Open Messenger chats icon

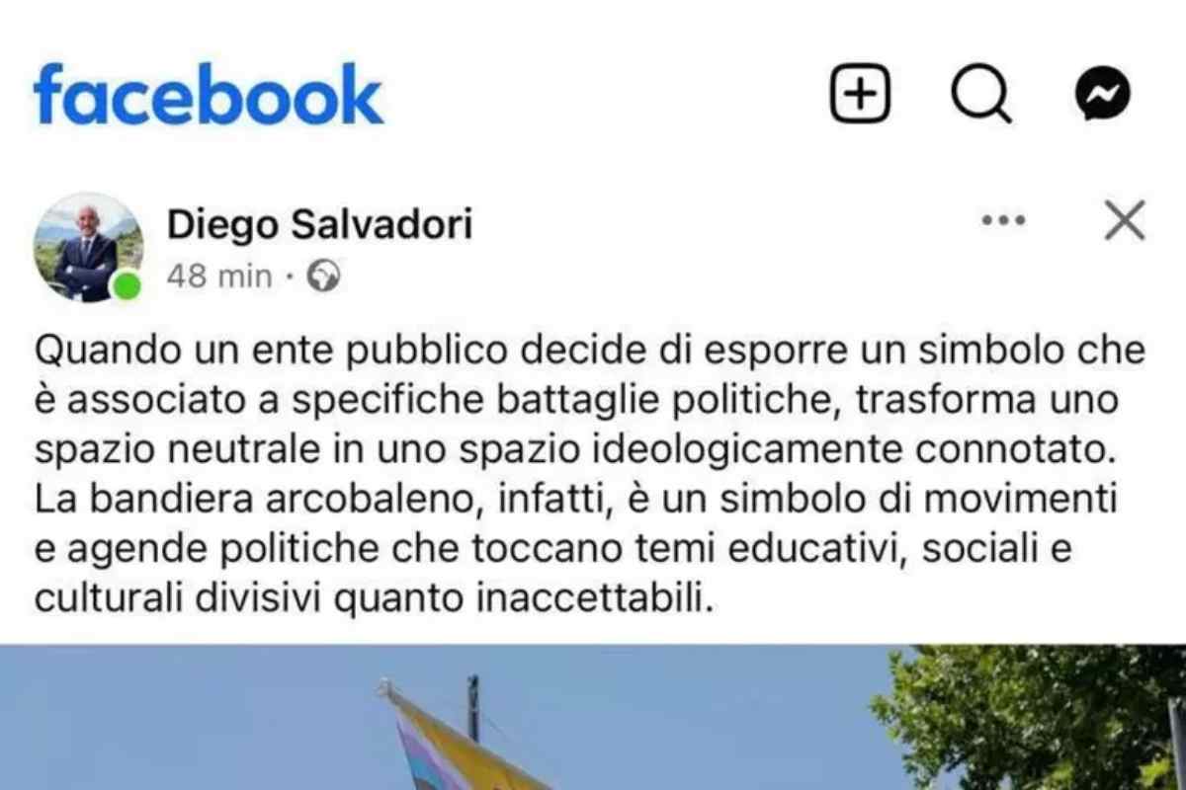tap(1102, 94)
